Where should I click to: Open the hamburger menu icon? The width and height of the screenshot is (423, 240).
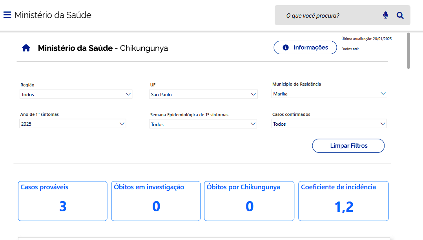point(7,15)
